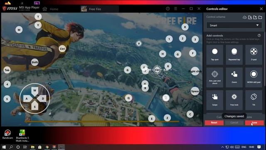Add a MOBA skill pad control

254,77
